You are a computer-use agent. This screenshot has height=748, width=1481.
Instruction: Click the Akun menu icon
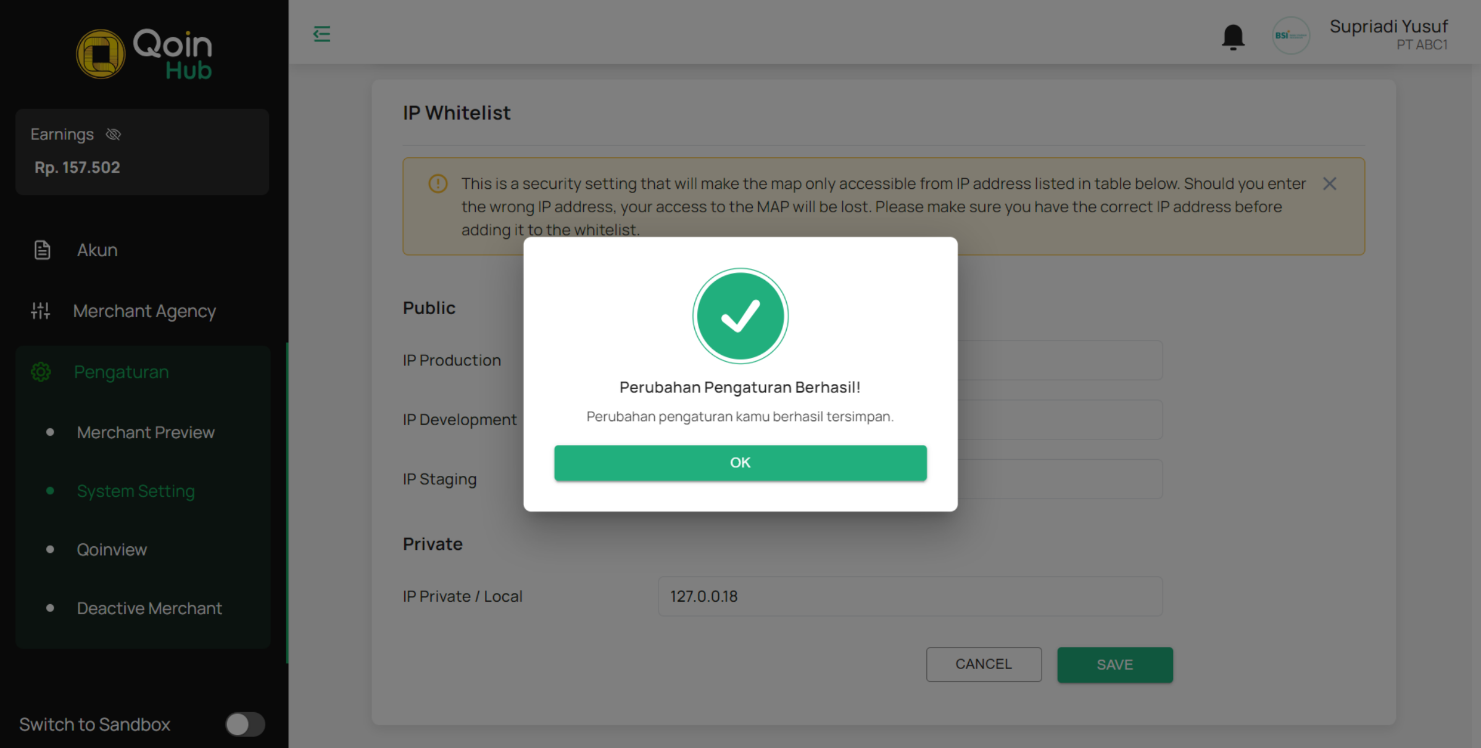pyautogui.click(x=42, y=249)
